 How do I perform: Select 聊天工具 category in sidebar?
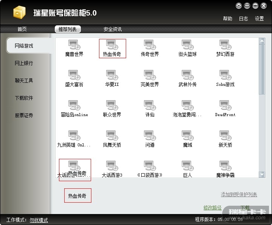click(x=24, y=81)
